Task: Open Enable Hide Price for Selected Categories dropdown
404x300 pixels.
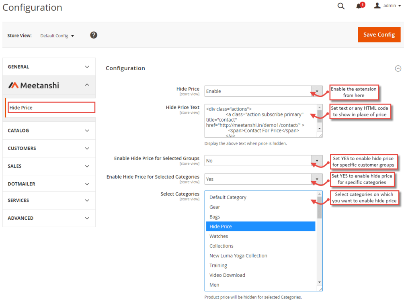Action: [263, 179]
